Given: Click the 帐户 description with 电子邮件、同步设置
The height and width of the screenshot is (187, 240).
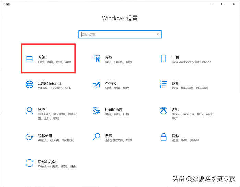Looking at the screenshot, I should click(57, 116).
